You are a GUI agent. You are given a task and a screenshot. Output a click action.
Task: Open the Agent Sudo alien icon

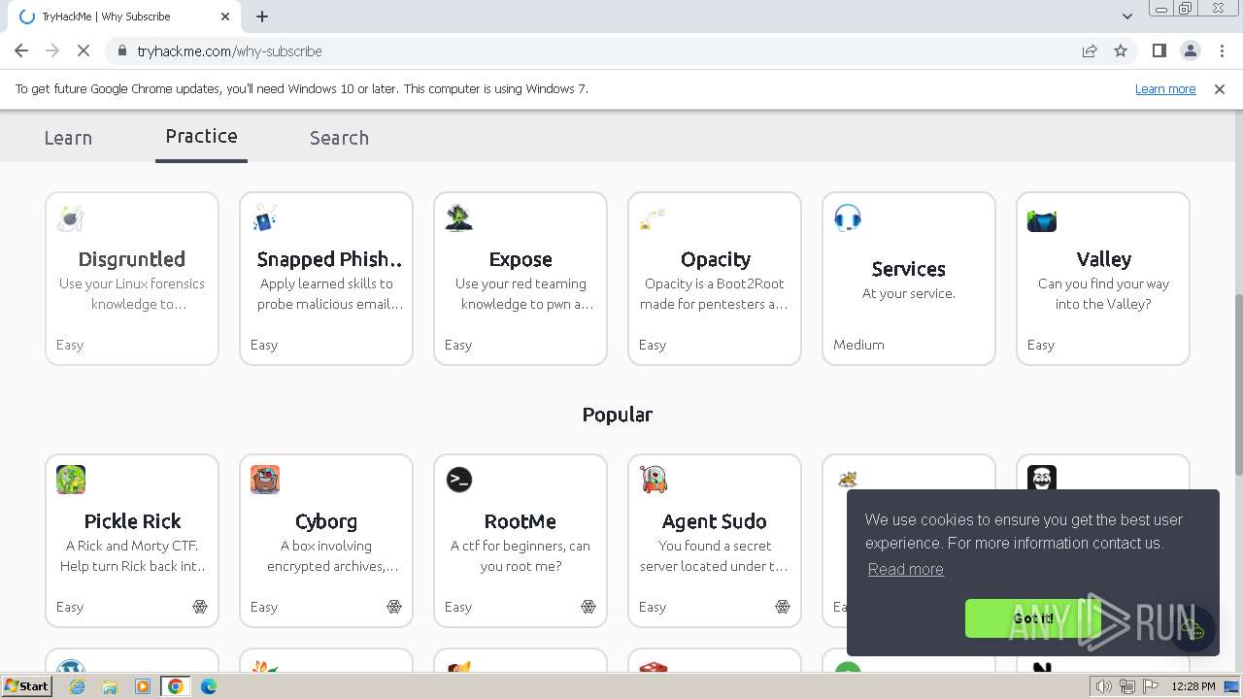point(654,480)
